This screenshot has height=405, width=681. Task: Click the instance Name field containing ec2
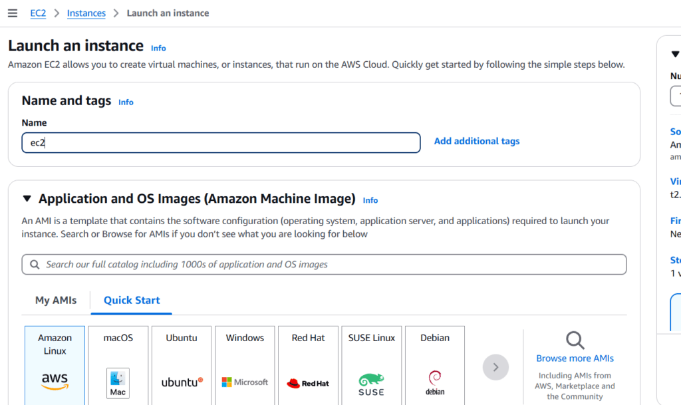221,142
